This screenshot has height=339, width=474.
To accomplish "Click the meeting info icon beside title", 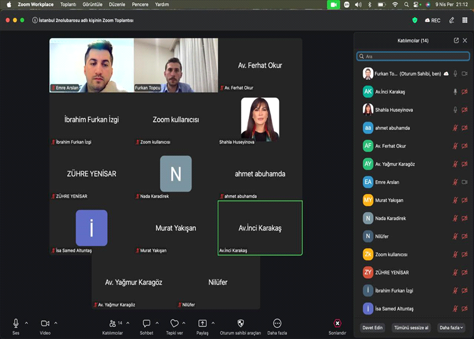I will pyautogui.click(x=35, y=20).
